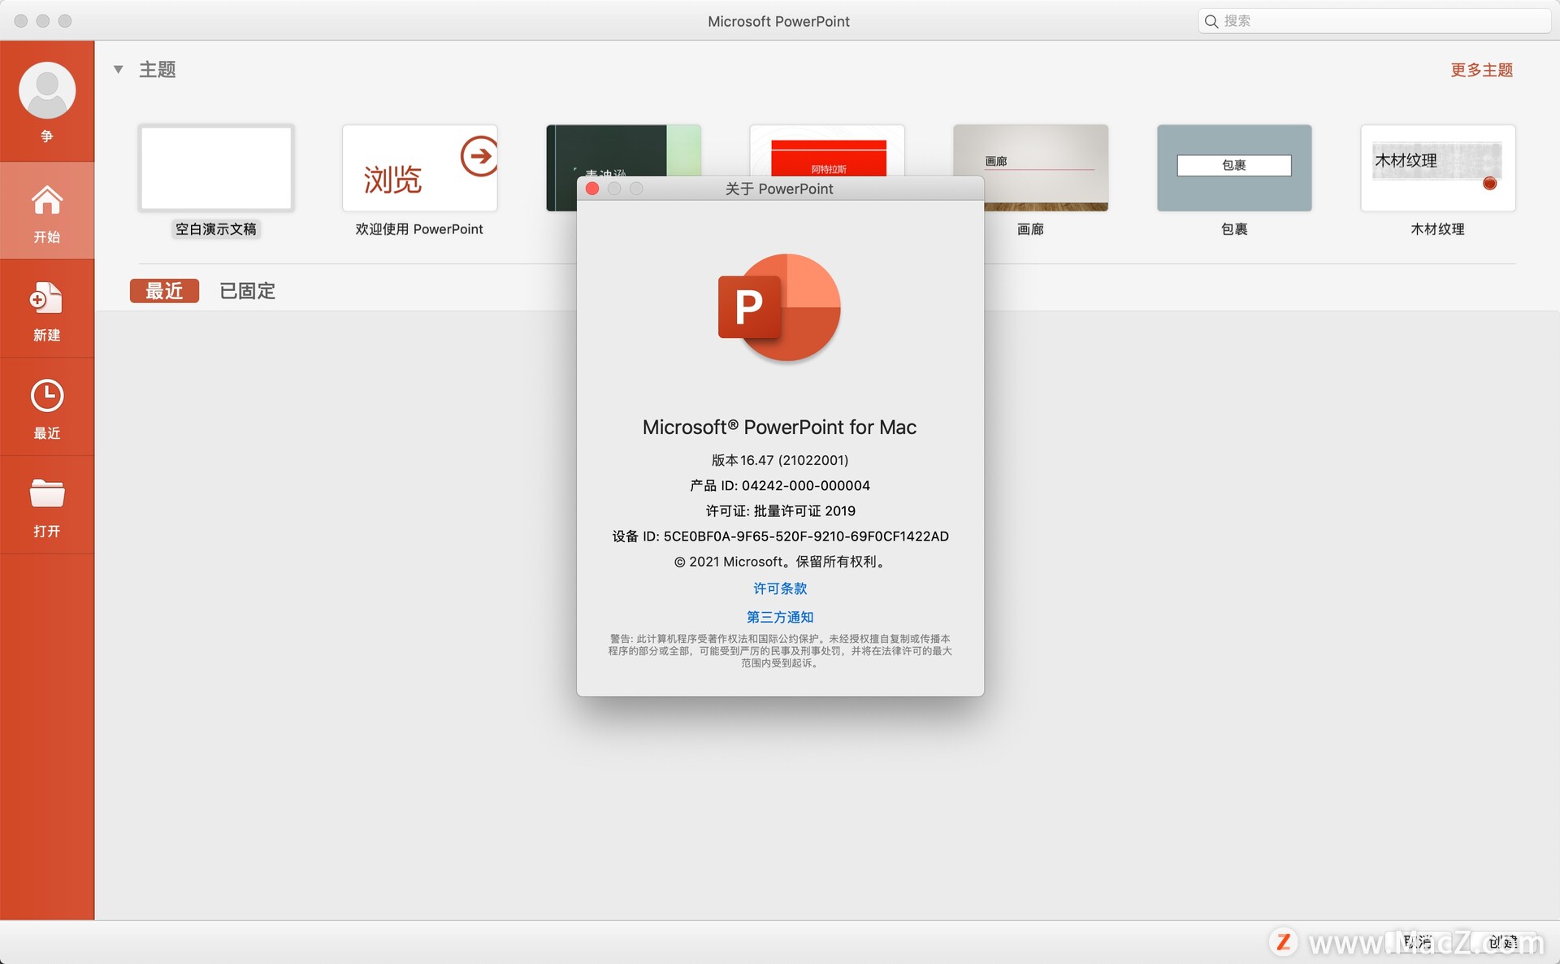The width and height of the screenshot is (1560, 964).
Task: Open the 许可条款 link
Action: click(x=780, y=588)
